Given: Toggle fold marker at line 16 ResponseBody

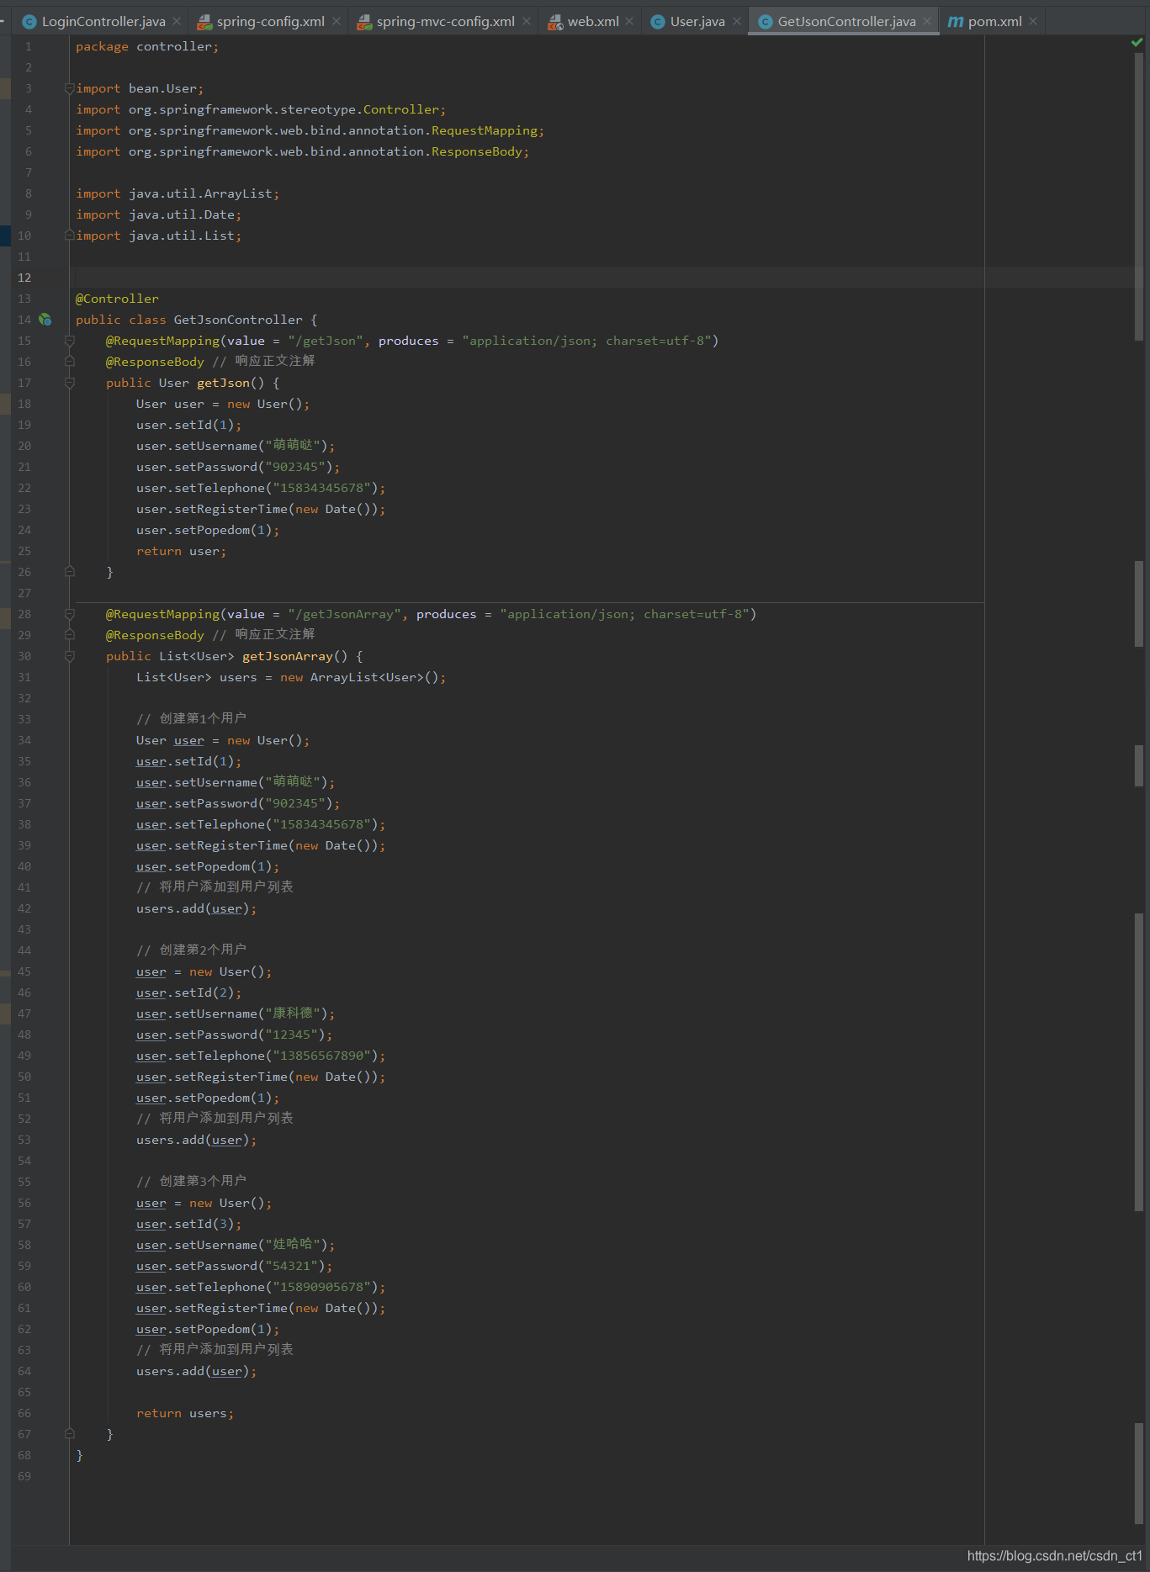Looking at the screenshot, I should click(70, 362).
